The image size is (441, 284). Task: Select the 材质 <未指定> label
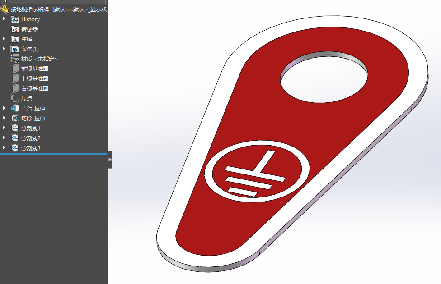[39, 59]
